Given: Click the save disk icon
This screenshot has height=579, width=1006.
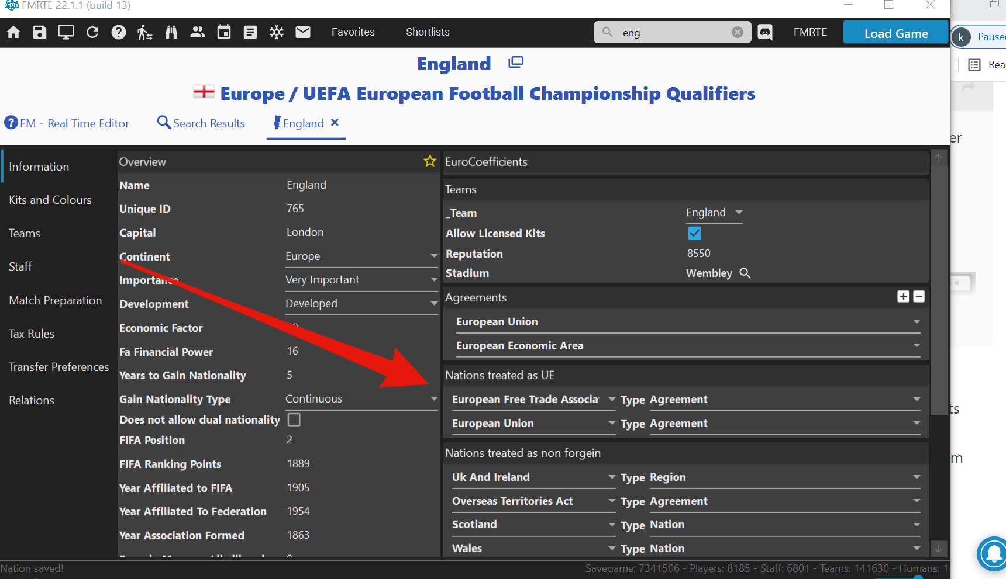Looking at the screenshot, I should (x=40, y=32).
